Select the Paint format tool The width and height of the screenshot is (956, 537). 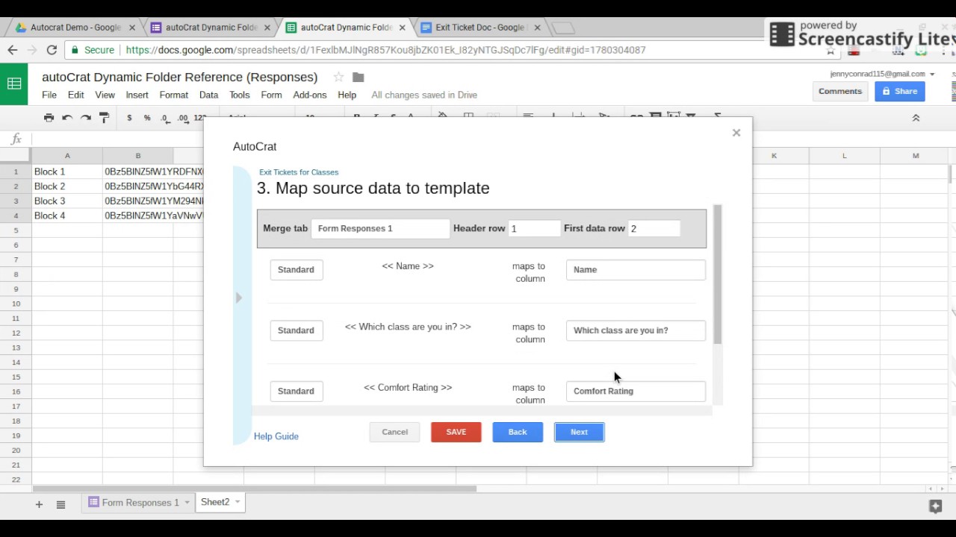point(105,118)
